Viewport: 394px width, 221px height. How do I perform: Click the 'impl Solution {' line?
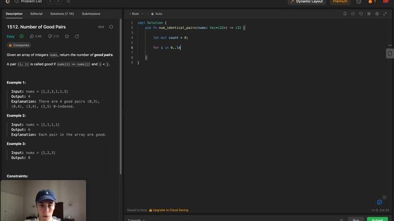click(152, 23)
